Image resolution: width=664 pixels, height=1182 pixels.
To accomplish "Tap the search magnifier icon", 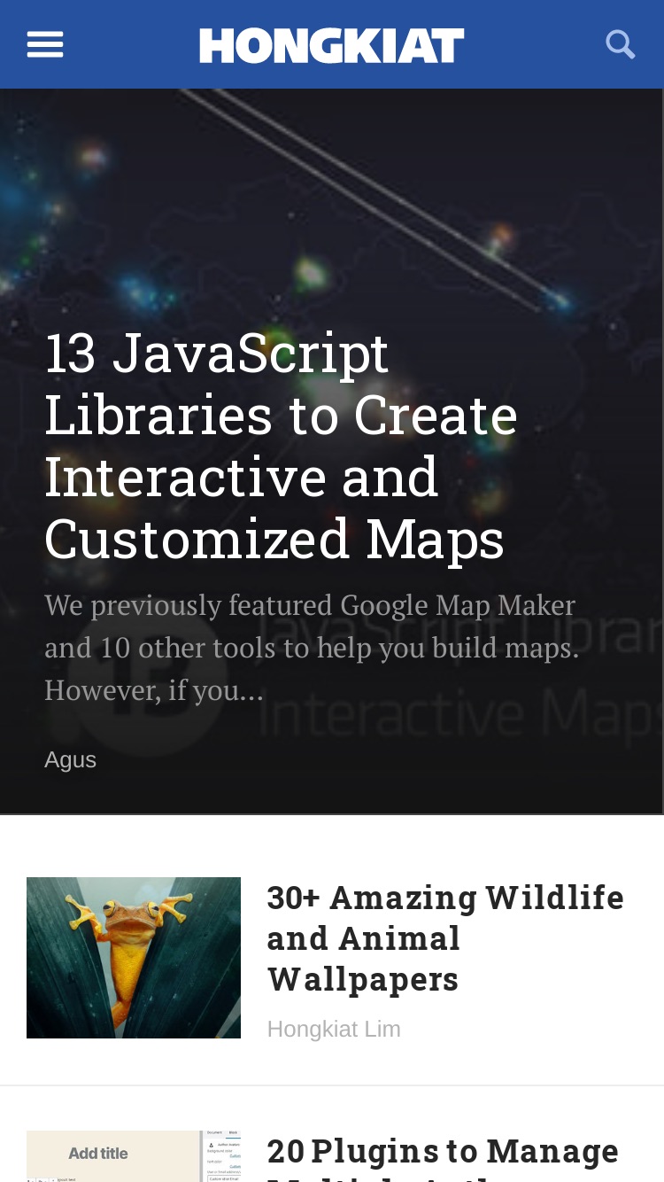I will tap(621, 44).
